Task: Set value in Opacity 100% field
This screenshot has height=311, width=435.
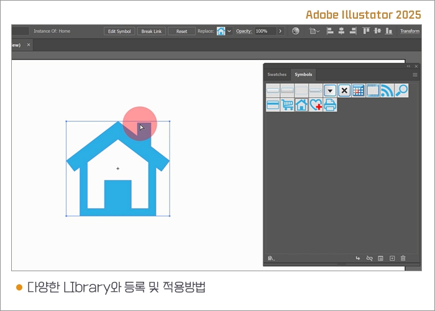Action: point(265,31)
